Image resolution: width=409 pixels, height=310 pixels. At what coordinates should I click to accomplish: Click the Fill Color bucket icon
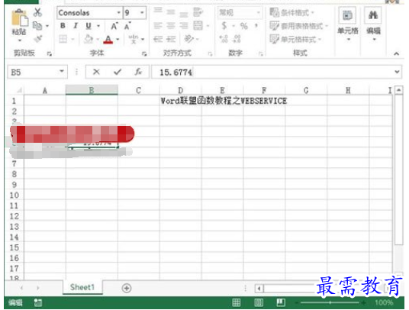pyautogui.click(x=89, y=40)
